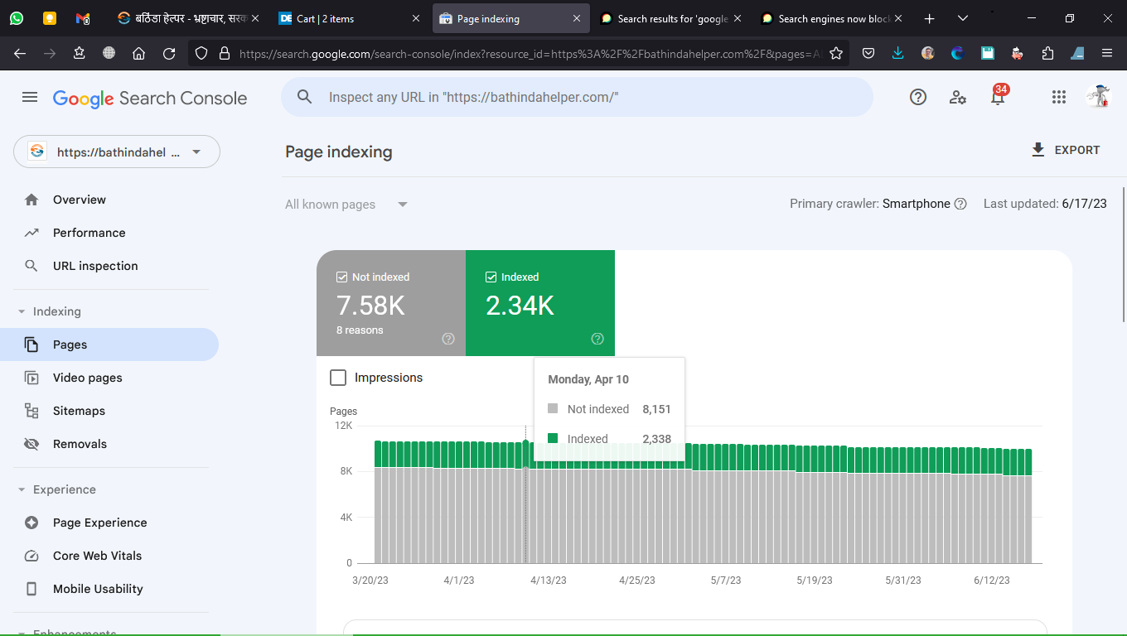This screenshot has width=1127, height=636.
Task: Toggle the Not indexed checkbox
Action: click(x=342, y=277)
